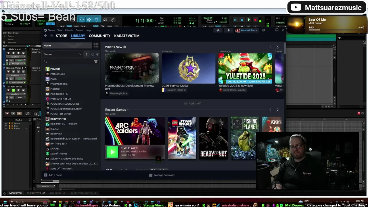Mute the Male Vocal track
Viewport: 368px width, 207px height.
tap(23, 53)
